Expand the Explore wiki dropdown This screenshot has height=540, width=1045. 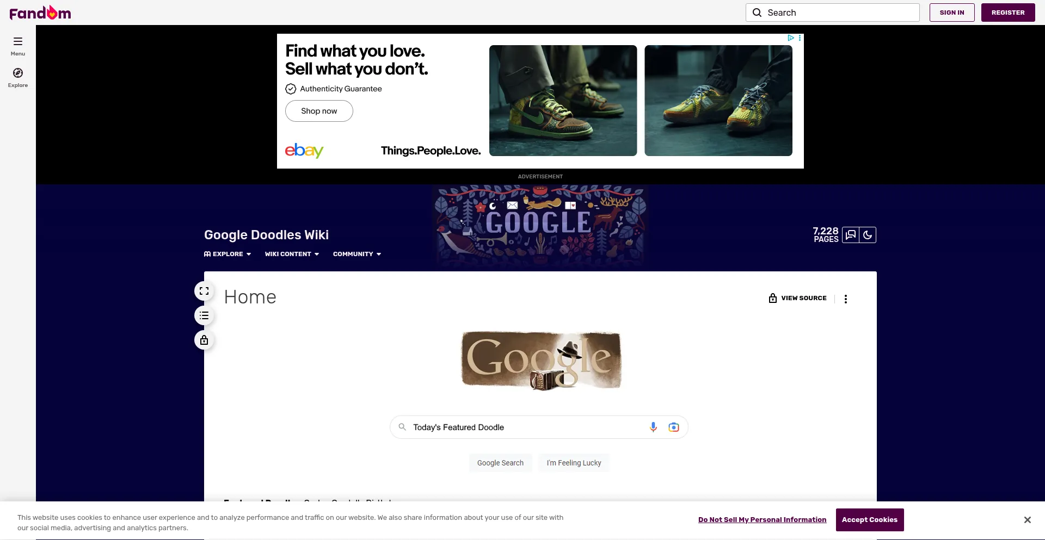(228, 254)
